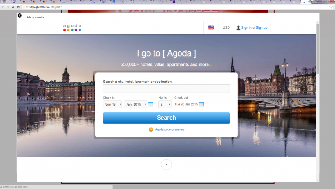This screenshot has height=189, width=335.
Task: Open the check-in month dropdown Jan, 2015
Action: [x=135, y=104]
